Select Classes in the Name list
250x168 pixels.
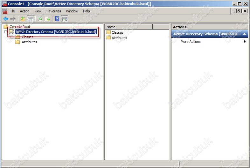point(117,32)
